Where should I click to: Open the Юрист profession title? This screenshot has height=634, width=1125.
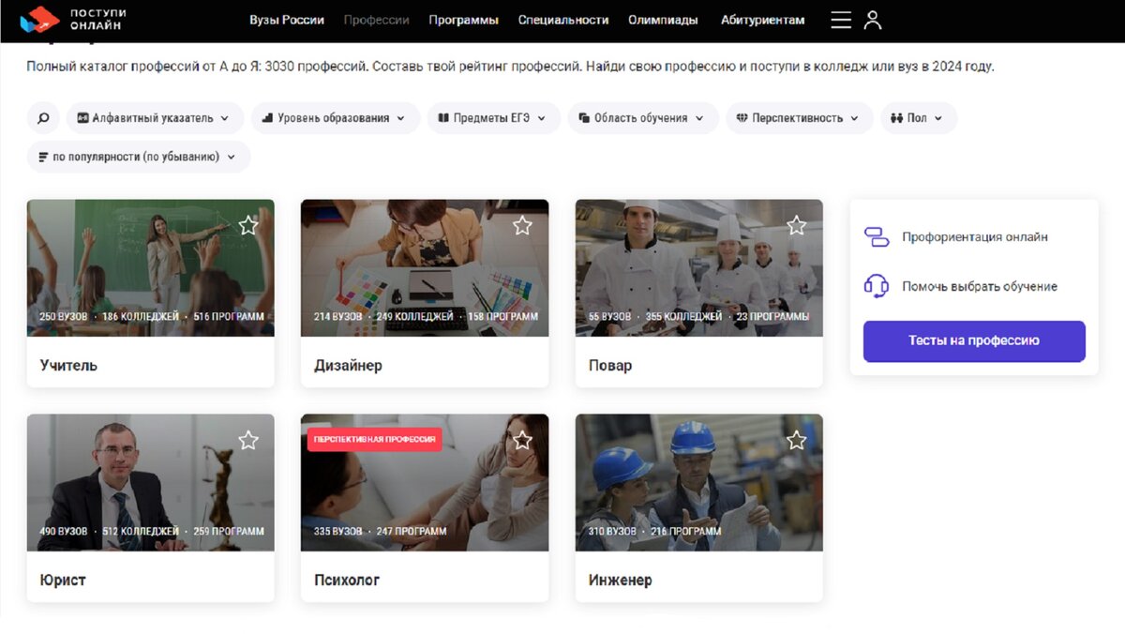pyautogui.click(x=63, y=580)
